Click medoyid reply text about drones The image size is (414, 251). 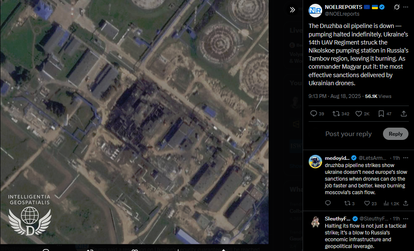366,179
